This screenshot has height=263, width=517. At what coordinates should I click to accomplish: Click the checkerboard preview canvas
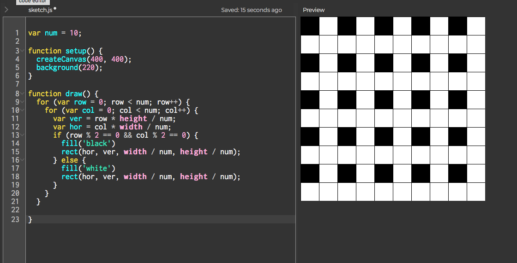(x=393, y=109)
